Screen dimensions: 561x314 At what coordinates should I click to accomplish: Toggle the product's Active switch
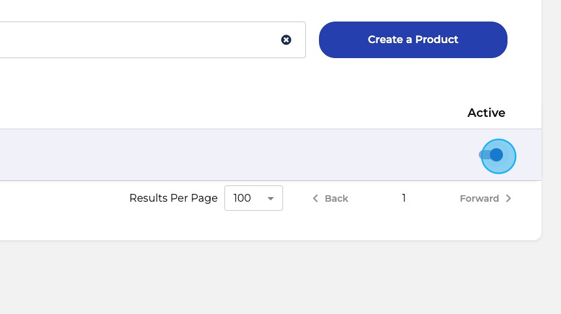491,155
